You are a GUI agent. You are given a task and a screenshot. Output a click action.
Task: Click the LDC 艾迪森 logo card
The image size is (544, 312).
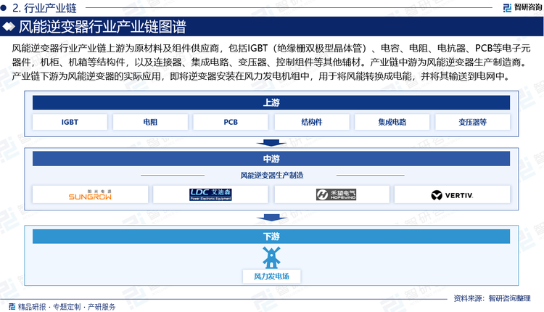point(210,194)
